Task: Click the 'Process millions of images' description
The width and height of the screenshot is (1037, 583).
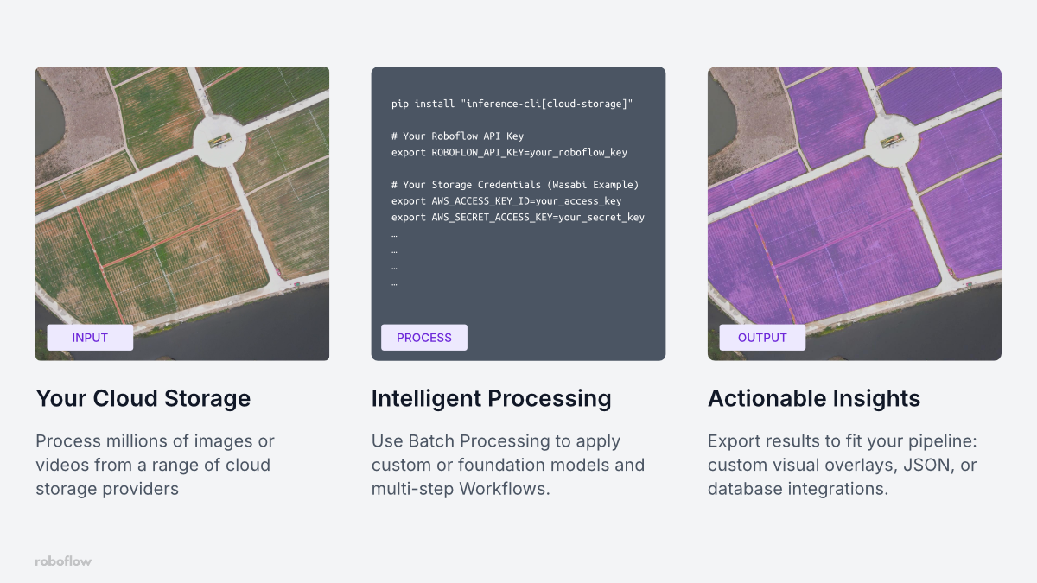Action: (x=155, y=465)
